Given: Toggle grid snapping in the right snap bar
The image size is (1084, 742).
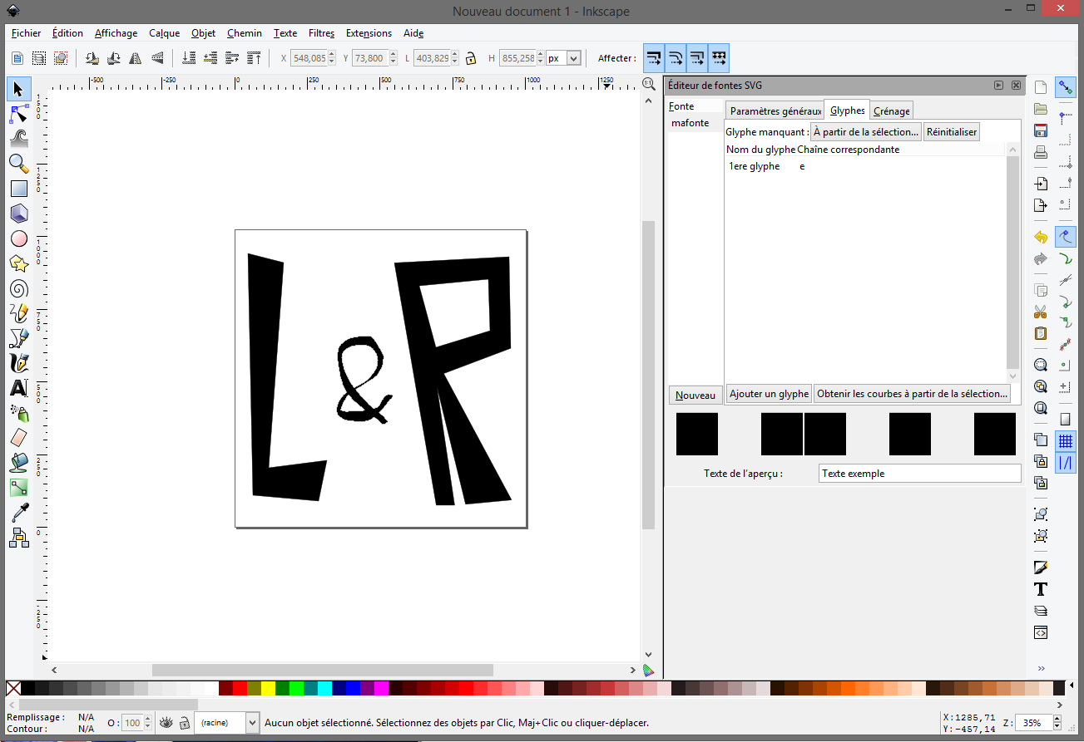Looking at the screenshot, I should pyautogui.click(x=1066, y=440).
